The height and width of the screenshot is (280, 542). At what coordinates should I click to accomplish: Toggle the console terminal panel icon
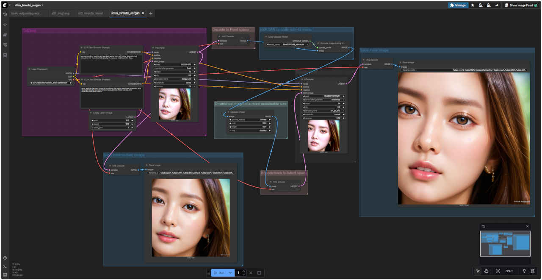tap(5, 266)
